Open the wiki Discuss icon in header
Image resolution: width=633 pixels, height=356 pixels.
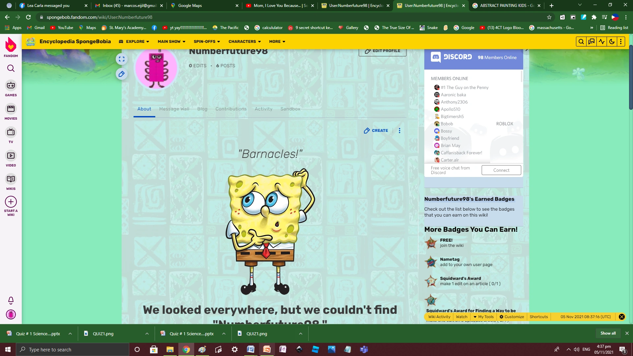point(591,42)
